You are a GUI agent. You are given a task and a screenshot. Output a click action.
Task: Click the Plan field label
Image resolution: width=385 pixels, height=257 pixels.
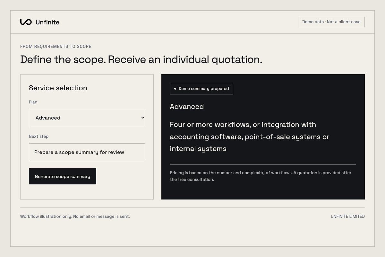point(33,102)
